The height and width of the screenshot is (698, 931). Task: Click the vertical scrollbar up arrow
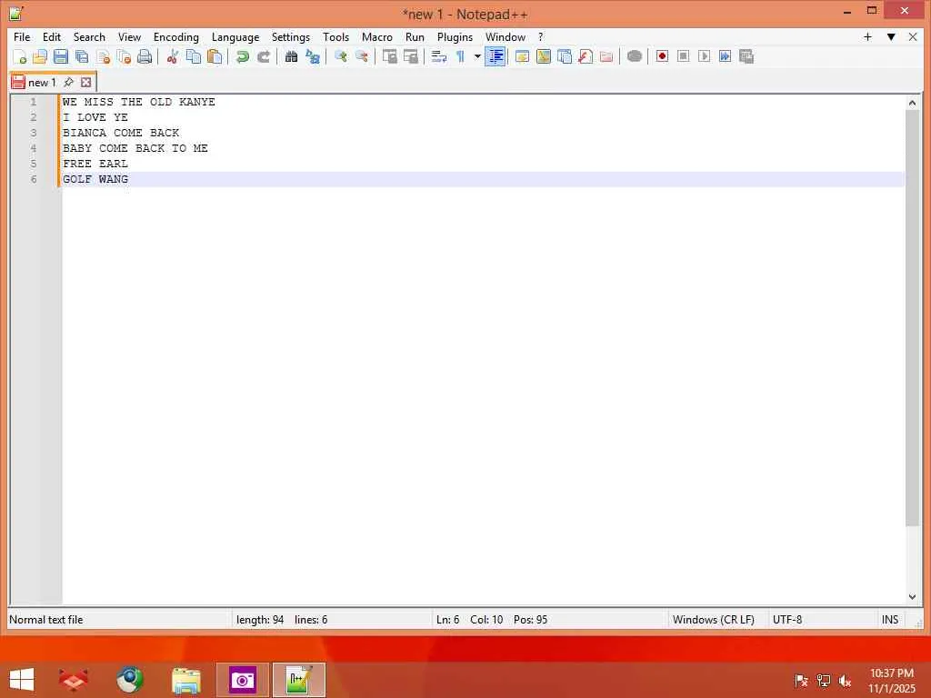[x=912, y=103]
